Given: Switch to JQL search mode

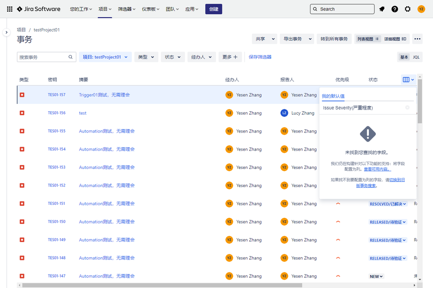Looking at the screenshot, I should [416, 57].
